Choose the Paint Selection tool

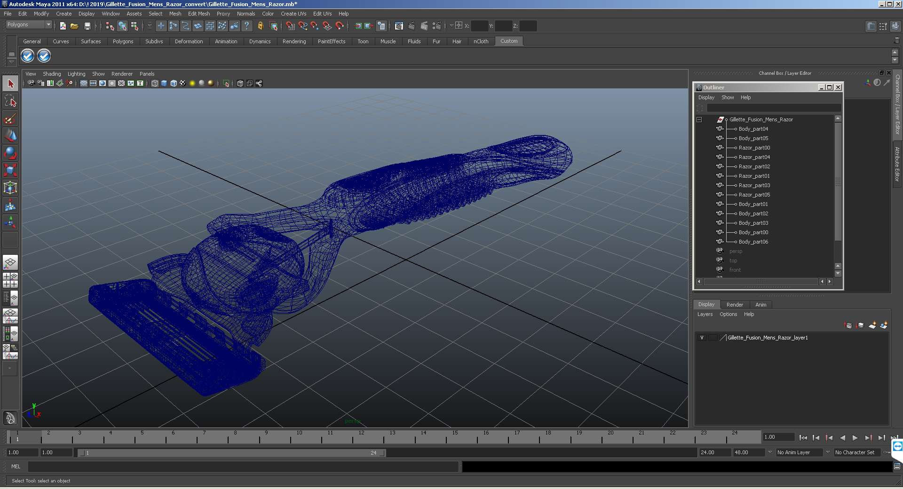(10, 118)
